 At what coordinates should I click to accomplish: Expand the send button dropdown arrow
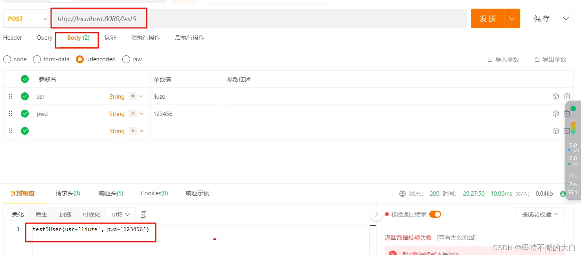512,18
